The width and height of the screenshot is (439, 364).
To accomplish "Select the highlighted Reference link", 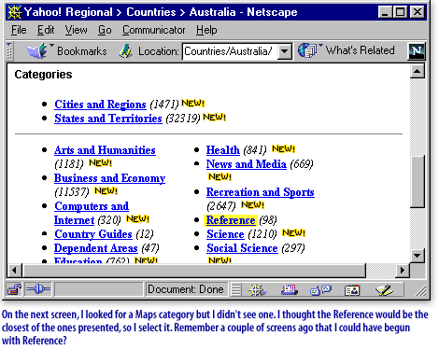I will (231, 220).
